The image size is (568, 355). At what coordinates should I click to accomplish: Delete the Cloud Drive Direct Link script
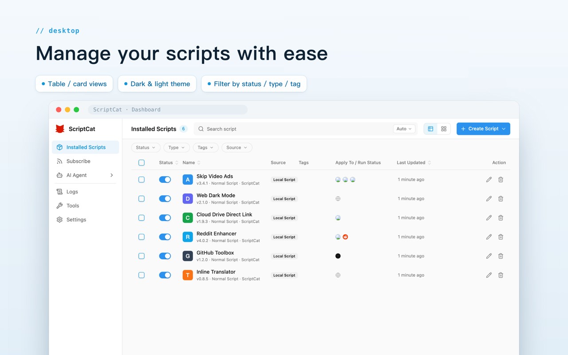pyautogui.click(x=501, y=218)
